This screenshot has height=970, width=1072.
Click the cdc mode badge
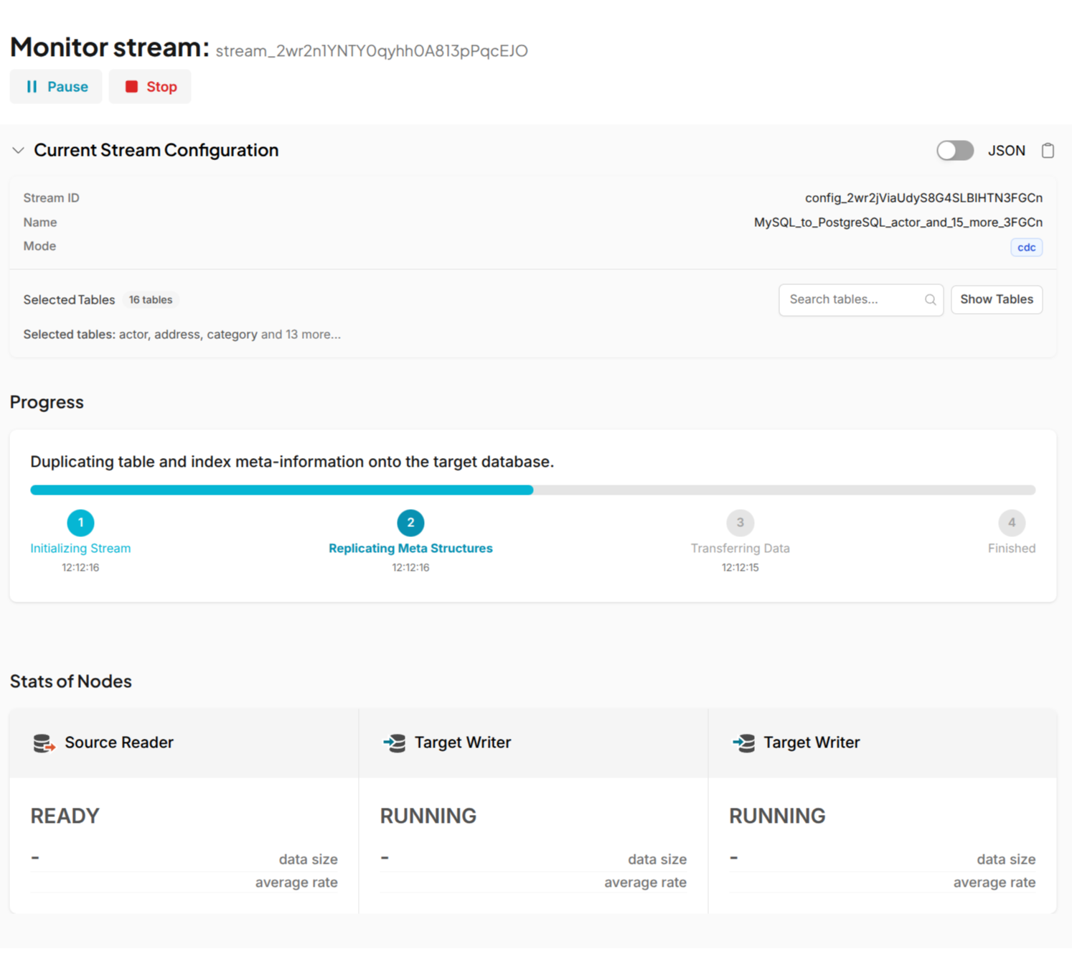1026,247
